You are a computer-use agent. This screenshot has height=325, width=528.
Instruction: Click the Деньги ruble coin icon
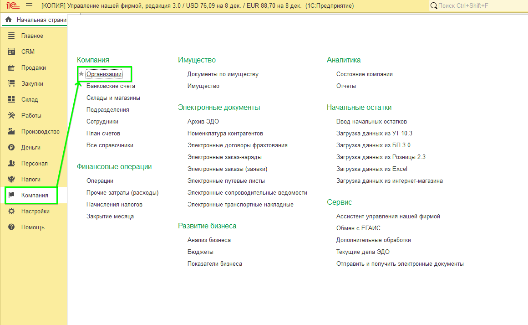tap(12, 148)
